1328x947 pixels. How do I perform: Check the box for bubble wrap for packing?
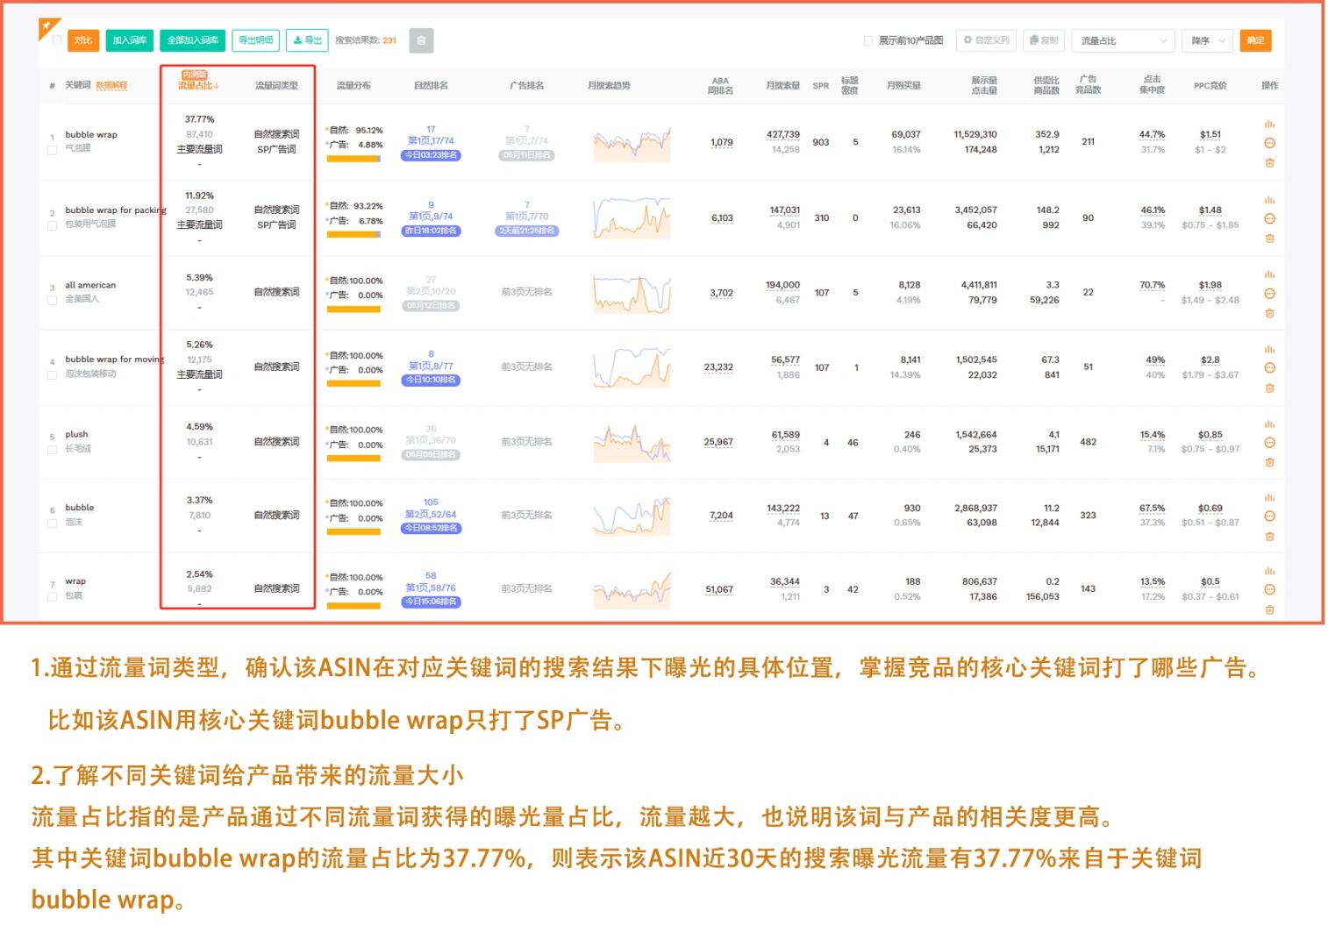click(53, 225)
